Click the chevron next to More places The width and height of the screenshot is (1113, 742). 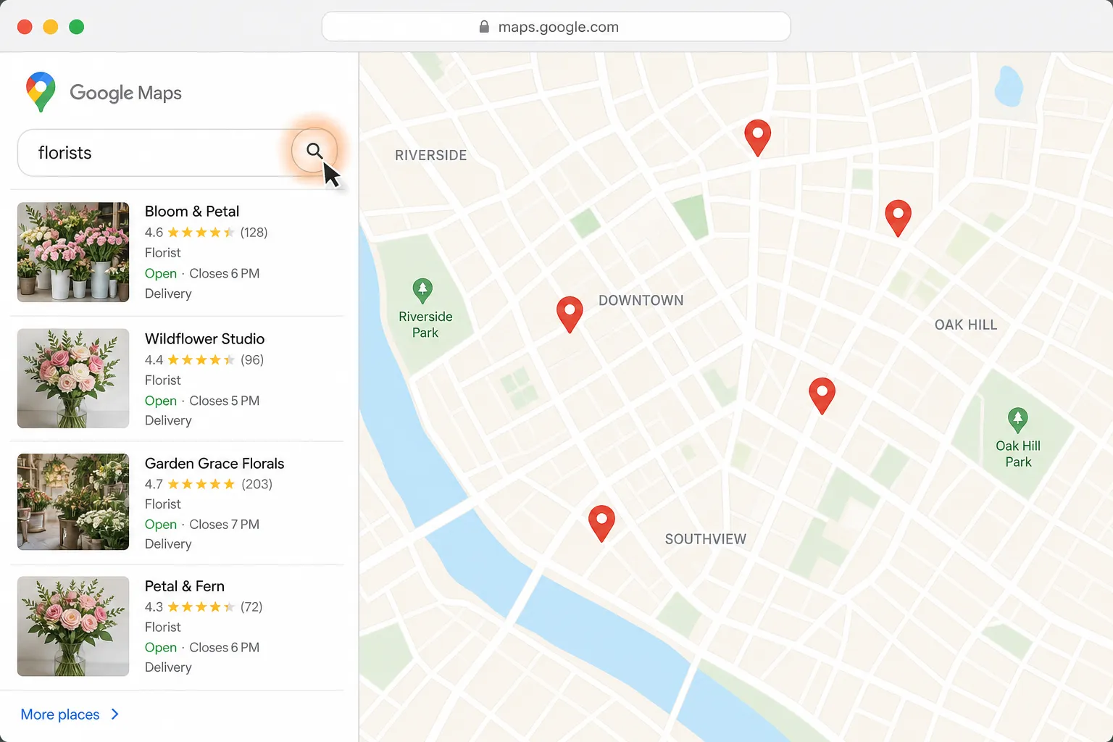(x=114, y=714)
